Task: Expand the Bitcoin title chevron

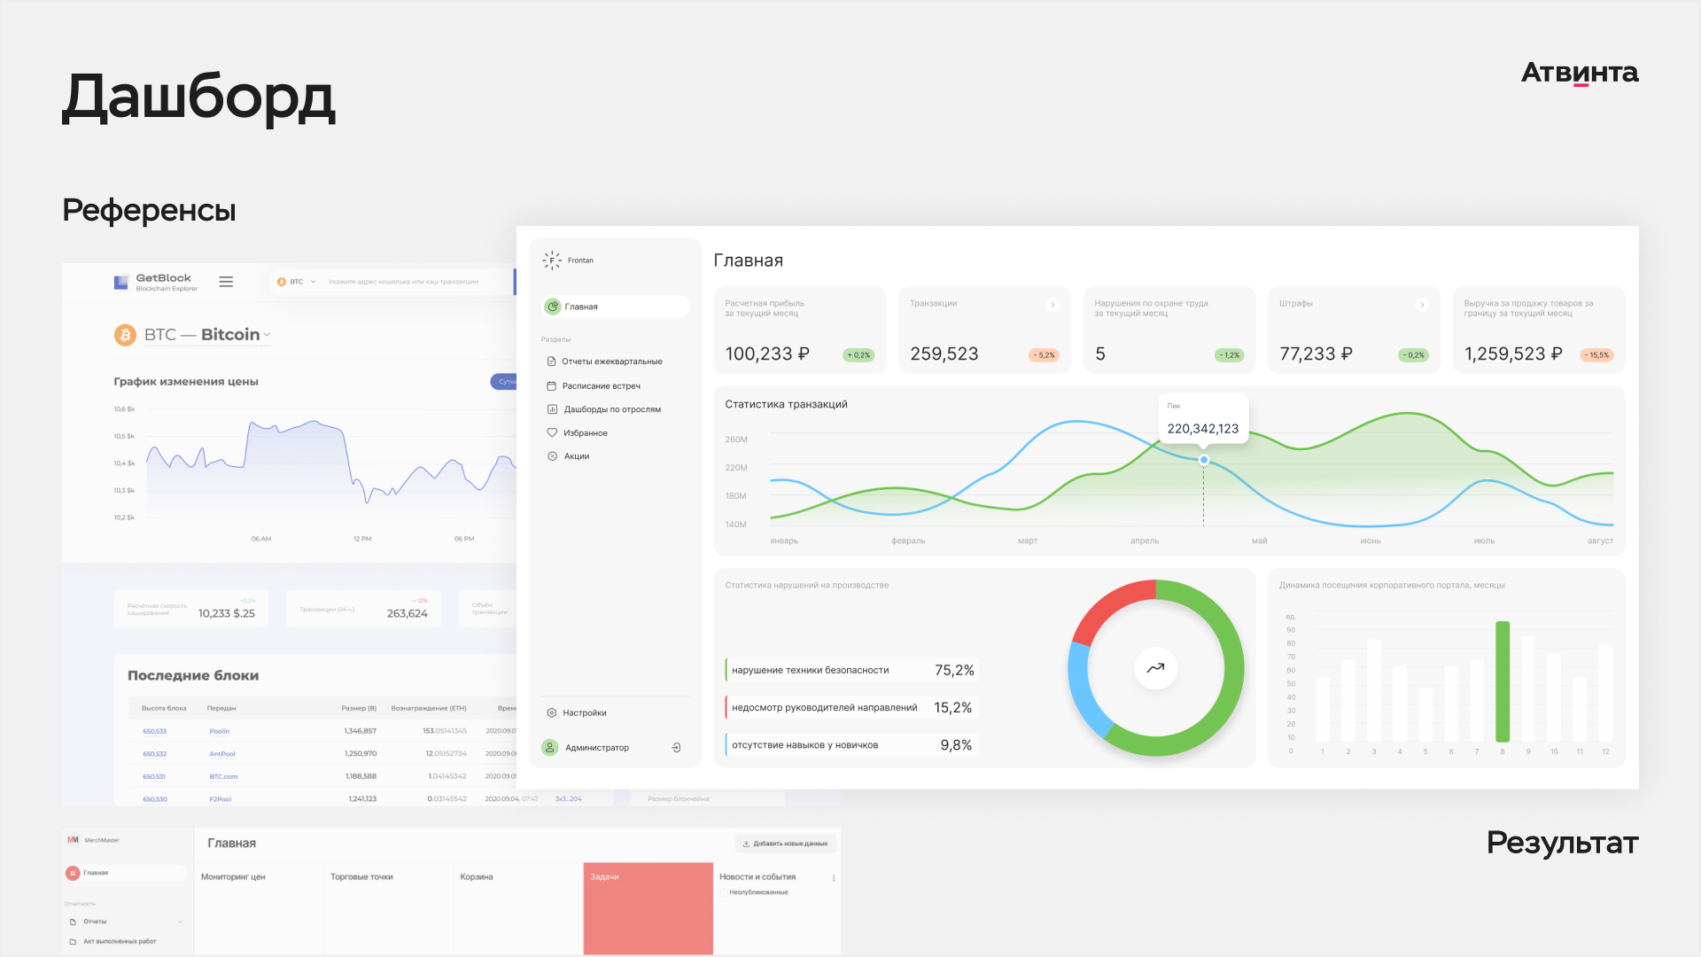Action: (267, 335)
